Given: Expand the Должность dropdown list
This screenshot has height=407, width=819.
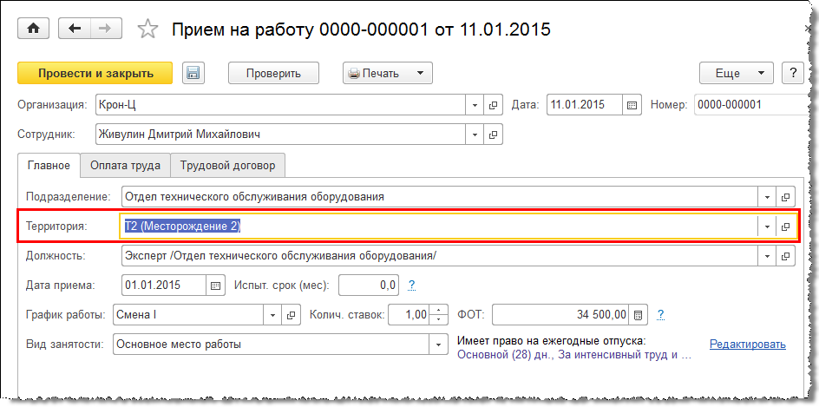Looking at the screenshot, I should [x=767, y=256].
